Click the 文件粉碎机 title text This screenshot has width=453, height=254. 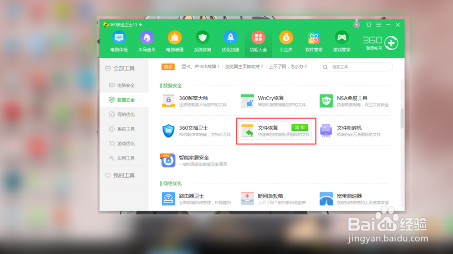349,128
